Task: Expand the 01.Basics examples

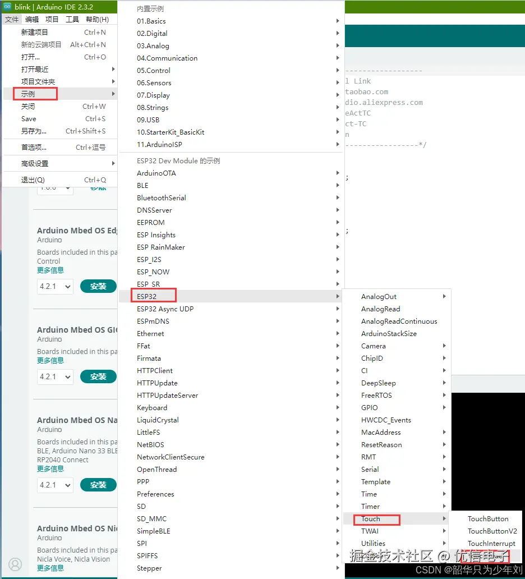Action: click(x=231, y=21)
